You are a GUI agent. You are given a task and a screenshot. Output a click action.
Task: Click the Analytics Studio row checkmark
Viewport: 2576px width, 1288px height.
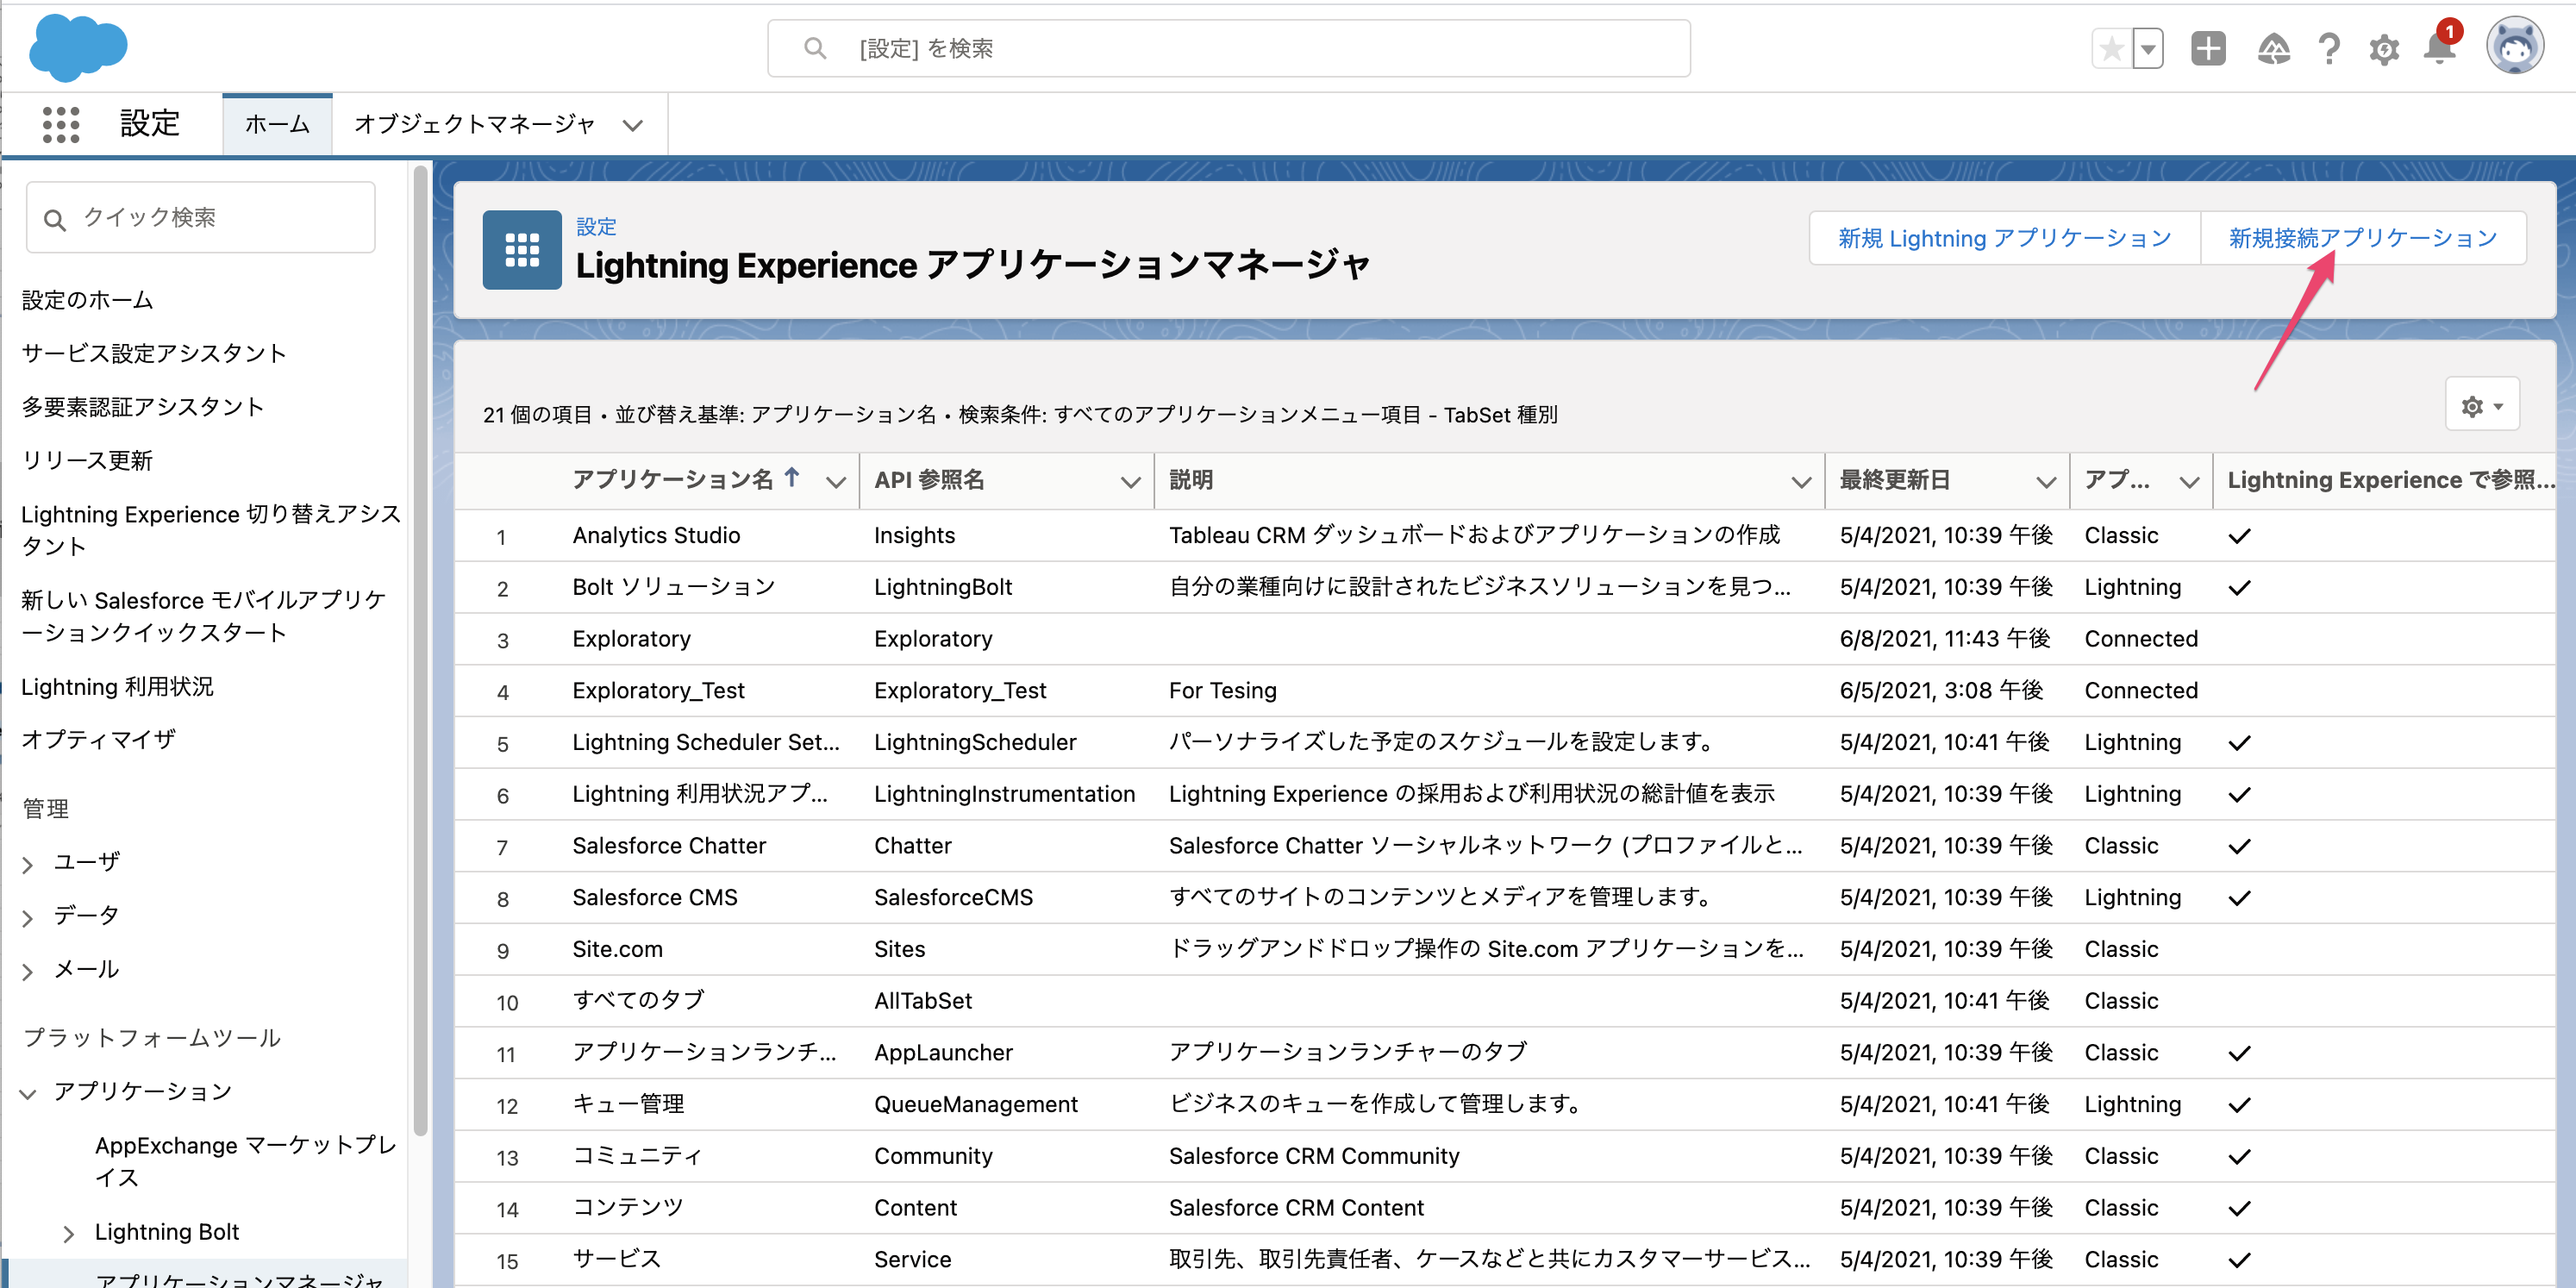pos(2239,536)
